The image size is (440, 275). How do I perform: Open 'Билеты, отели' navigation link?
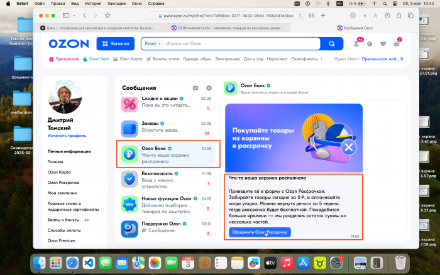tap(163, 59)
